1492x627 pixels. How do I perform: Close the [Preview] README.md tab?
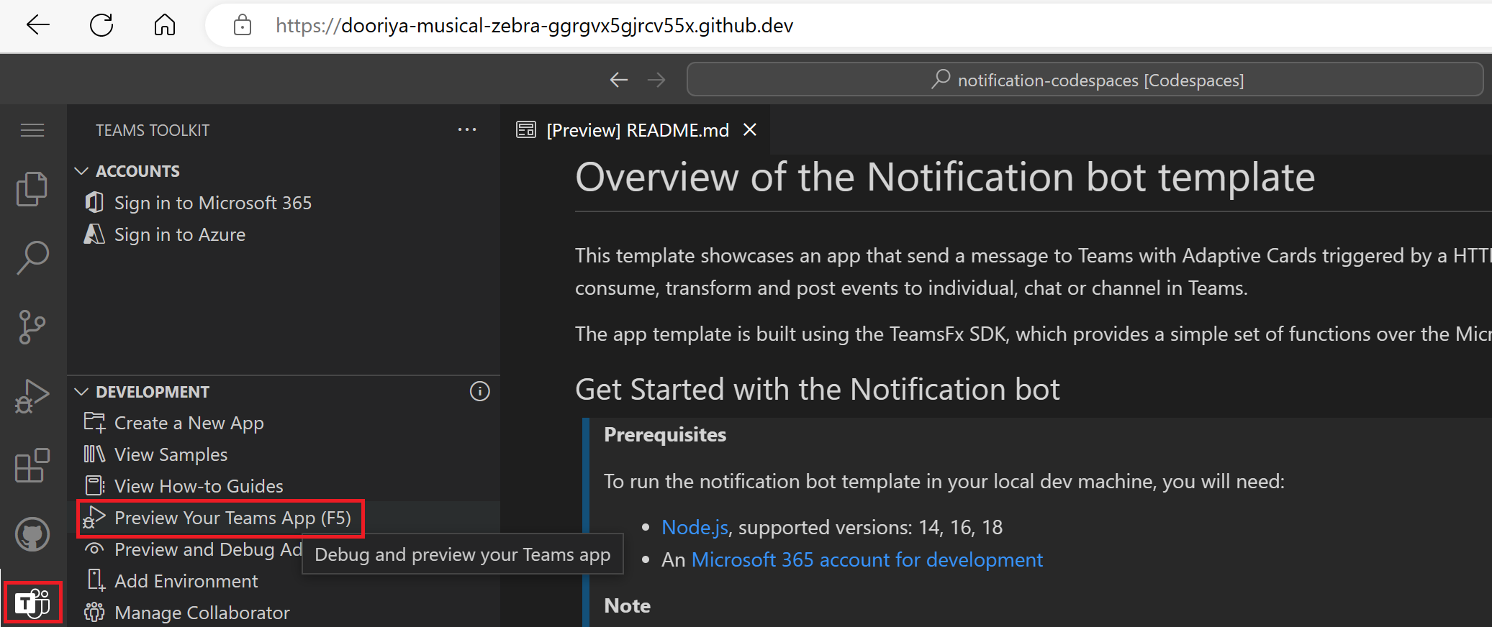click(750, 129)
